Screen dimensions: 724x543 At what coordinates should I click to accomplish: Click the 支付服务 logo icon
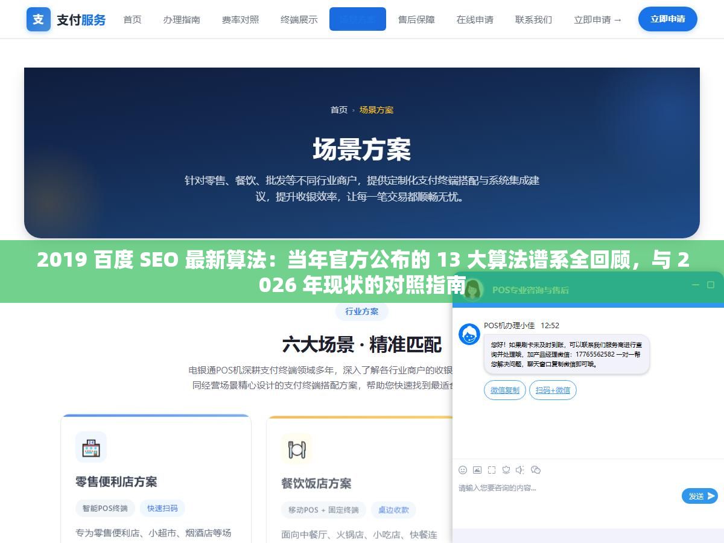(39, 19)
